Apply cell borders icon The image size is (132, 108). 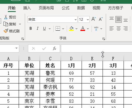58,28
